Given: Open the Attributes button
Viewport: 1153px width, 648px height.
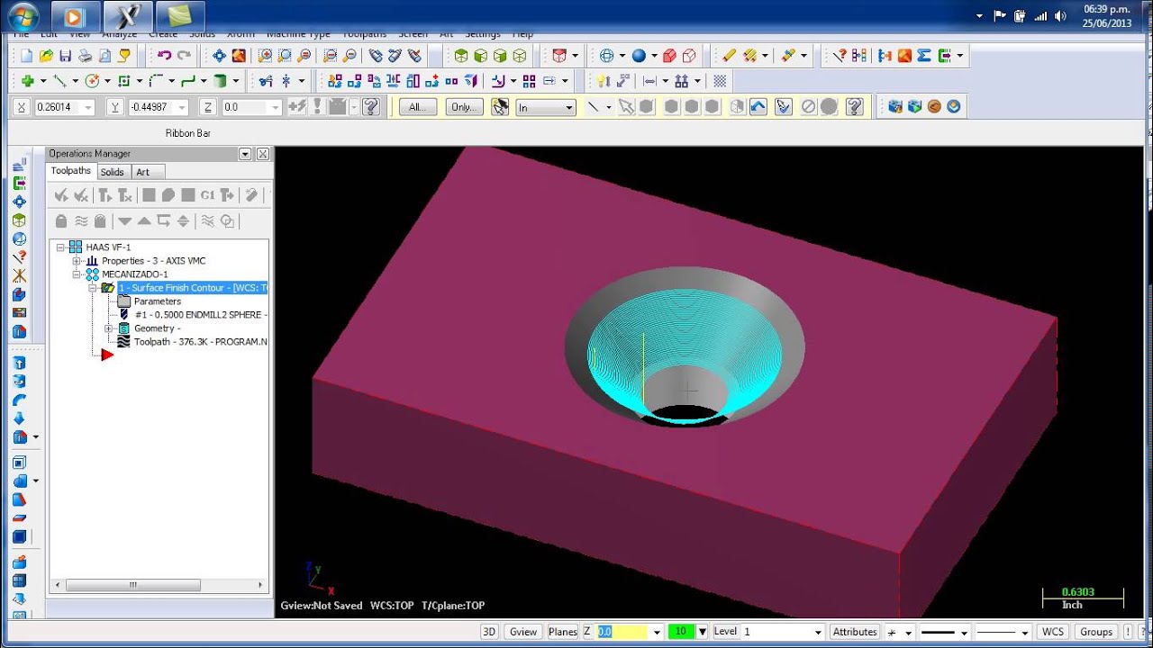Looking at the screenshot, I should click(x=855, y=632).
